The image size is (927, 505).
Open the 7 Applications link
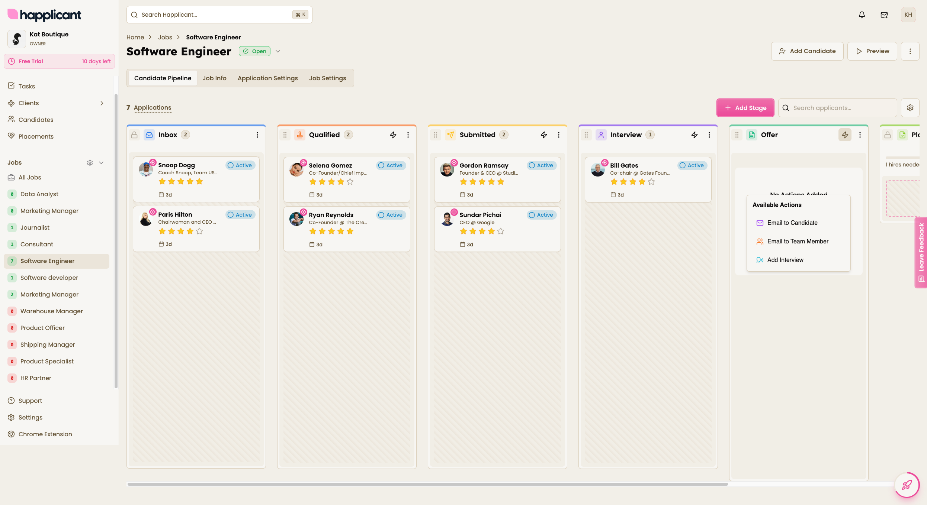pos(149,107)
